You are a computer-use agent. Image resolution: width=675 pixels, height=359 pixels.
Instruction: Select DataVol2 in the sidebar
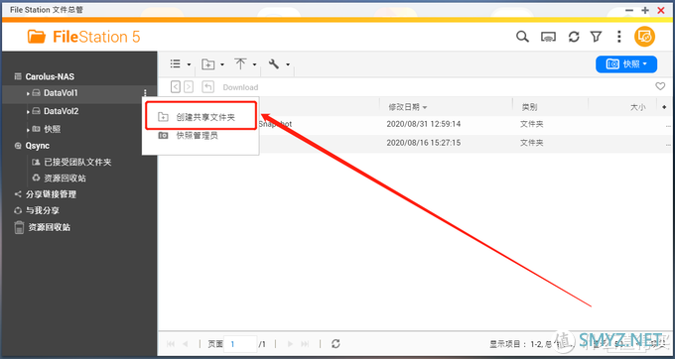click(x=61, y=111)
